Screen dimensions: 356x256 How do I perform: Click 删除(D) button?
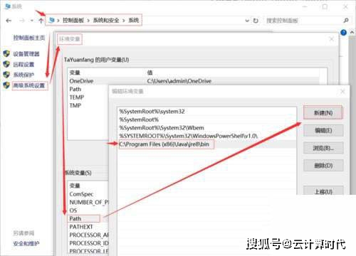pyautogui.click(x=323, y=166)
